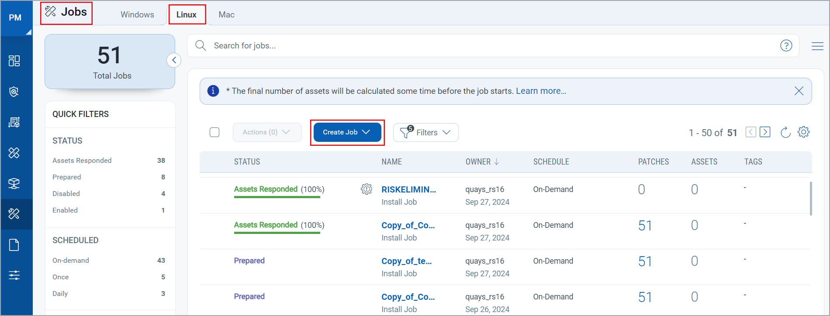Open the dashboard icon in left sidebar
This screenshot has height=316, width=830.
[14, 61]
